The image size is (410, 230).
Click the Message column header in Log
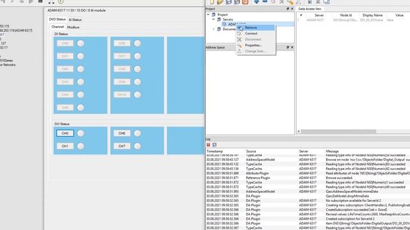(x=332, y=151)
